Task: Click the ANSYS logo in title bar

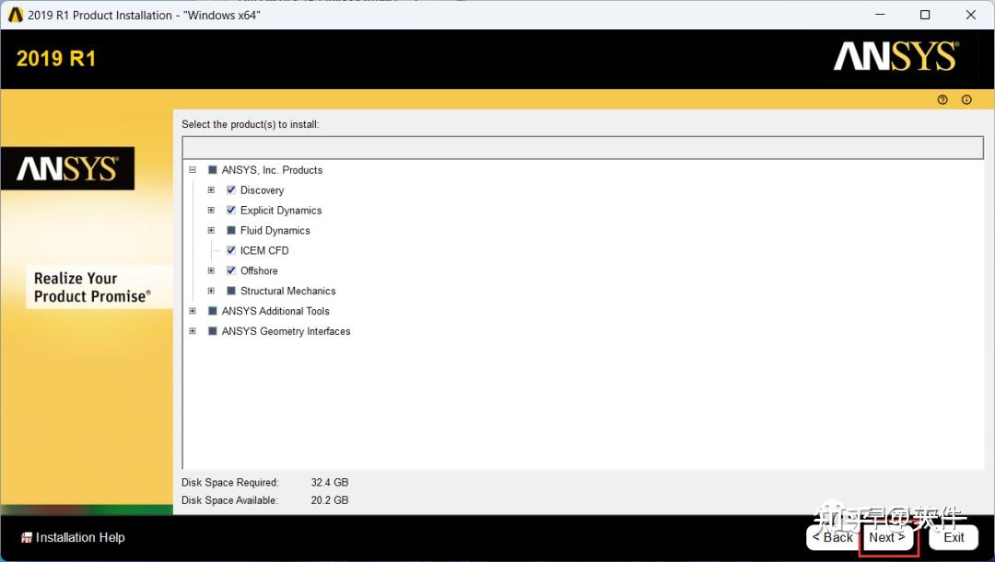Action: (x=14, y=15)
